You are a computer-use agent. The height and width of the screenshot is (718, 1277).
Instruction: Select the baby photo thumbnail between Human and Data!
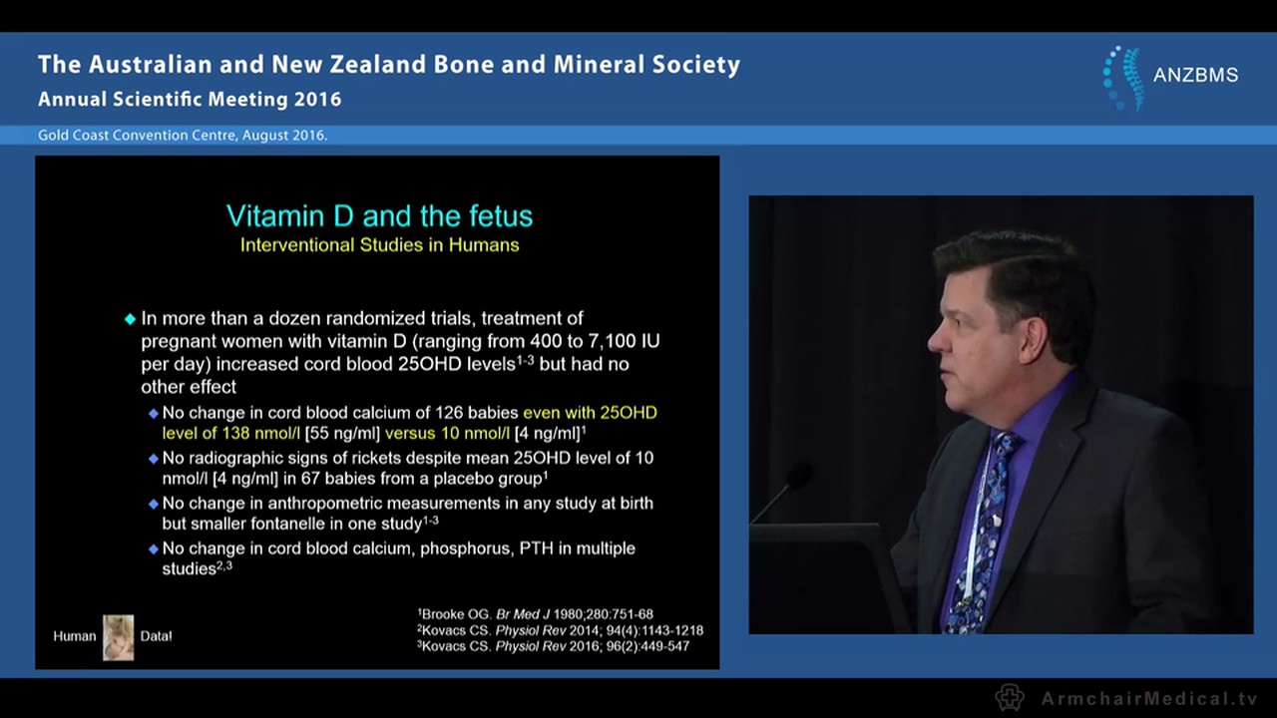[x=118, y=635]
